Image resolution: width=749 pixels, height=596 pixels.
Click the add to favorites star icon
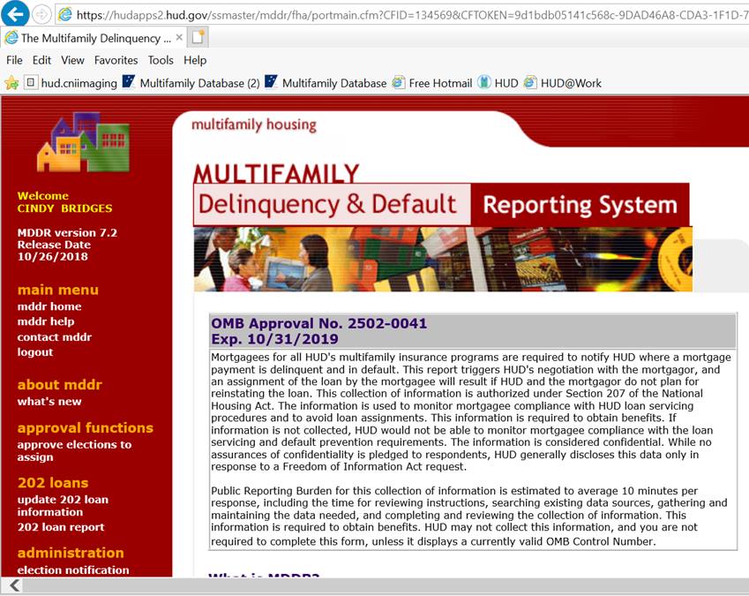pos(11,83)
